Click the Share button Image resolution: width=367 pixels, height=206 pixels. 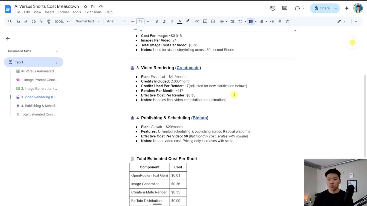pos(321,8)
